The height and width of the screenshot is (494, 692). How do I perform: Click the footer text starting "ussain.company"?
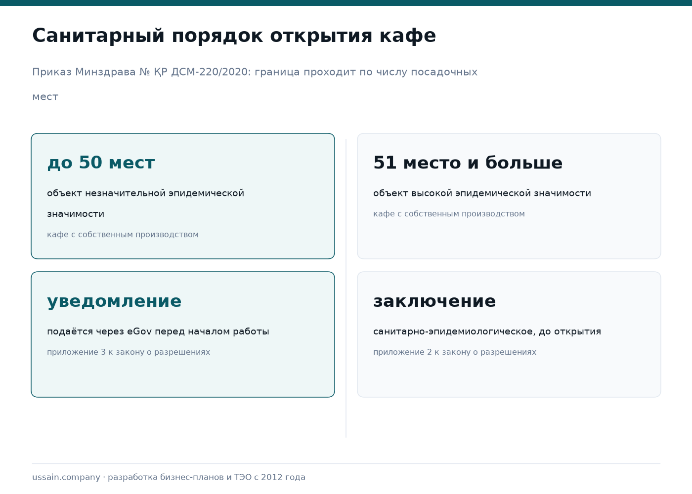[169, 477]
